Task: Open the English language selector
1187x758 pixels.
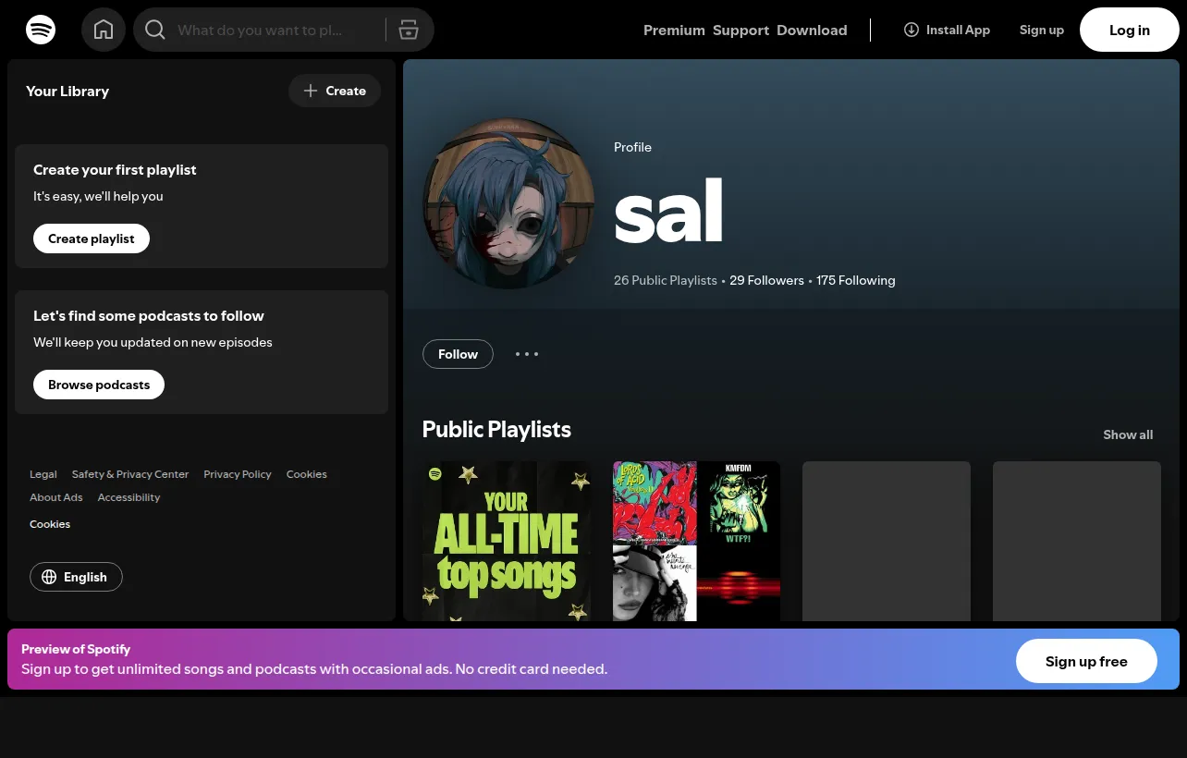Action: click(x=76, y=577)
